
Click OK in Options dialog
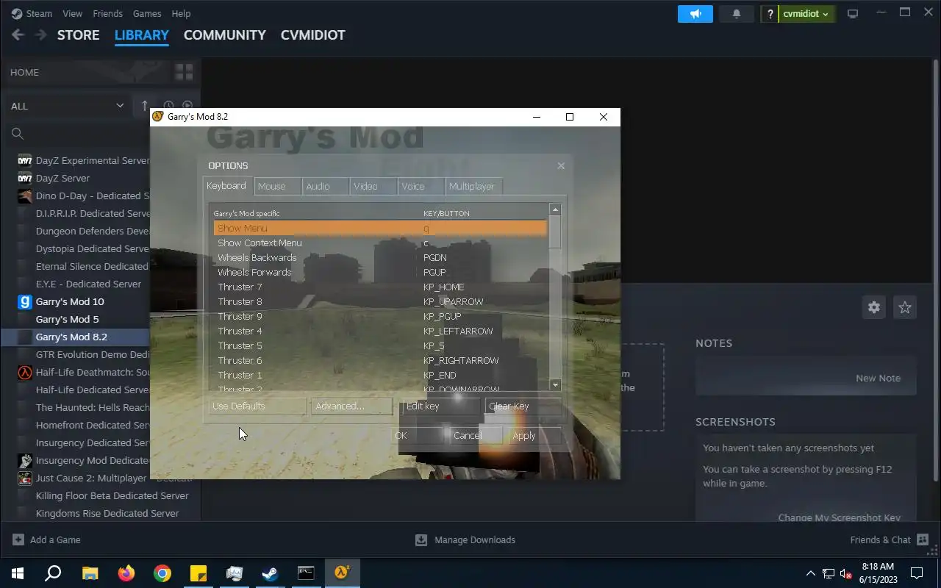(417, 435)
